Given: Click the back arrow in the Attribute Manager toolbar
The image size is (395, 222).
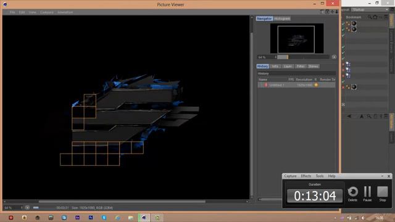Looking at the screenshot, I should pyautogui.click(x=349, y=117).
